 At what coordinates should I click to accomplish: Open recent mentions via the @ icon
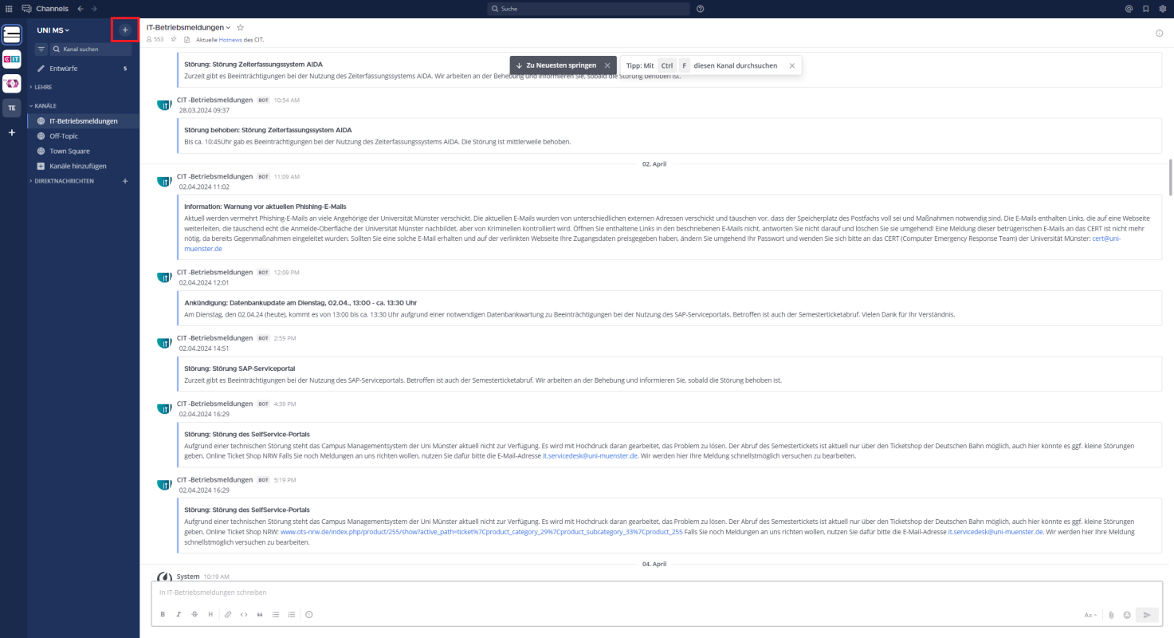coord(1129,9)
